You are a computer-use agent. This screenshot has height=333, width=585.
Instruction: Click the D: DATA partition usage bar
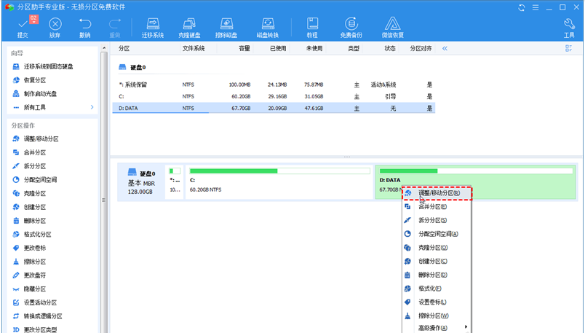pyautogui.click(x=476, y=171)
